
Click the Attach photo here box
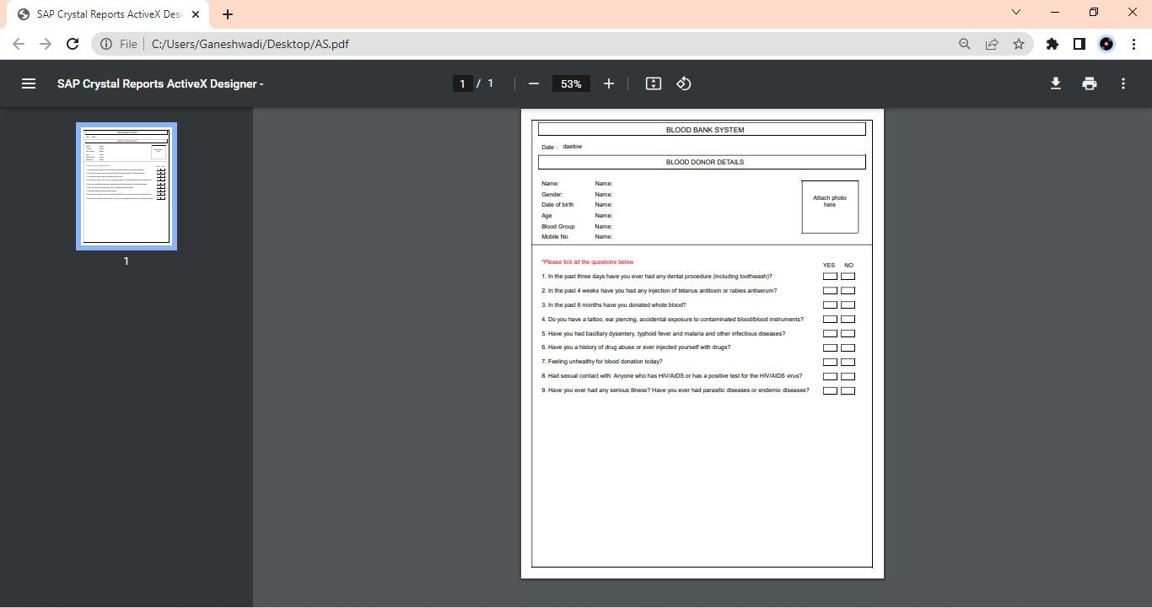[x=830, y=207]
